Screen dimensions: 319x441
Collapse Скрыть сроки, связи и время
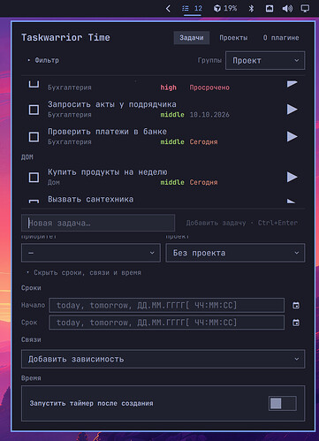[x=84, y=273]
